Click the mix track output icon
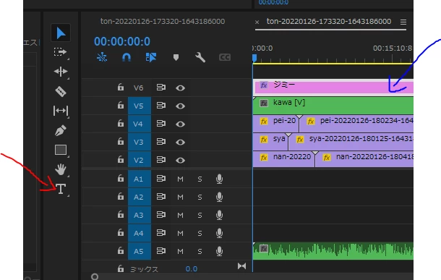This screenshot has height=280, width=441. [x=241, y=266]
